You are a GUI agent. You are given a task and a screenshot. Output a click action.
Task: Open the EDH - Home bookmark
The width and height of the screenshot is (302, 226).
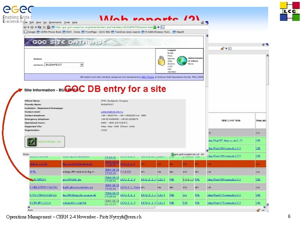pos(72,32)
